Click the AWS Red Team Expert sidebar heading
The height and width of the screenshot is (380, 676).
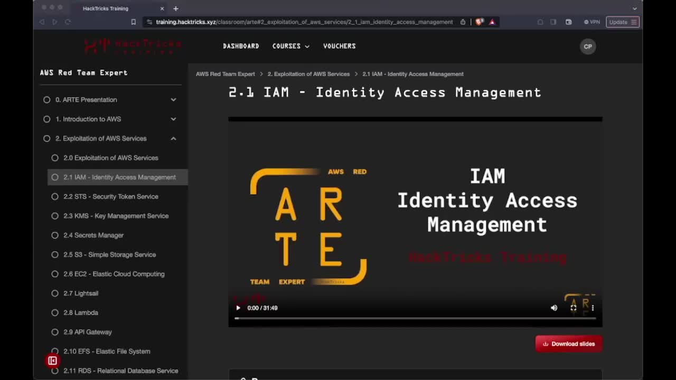pos(83,73)
